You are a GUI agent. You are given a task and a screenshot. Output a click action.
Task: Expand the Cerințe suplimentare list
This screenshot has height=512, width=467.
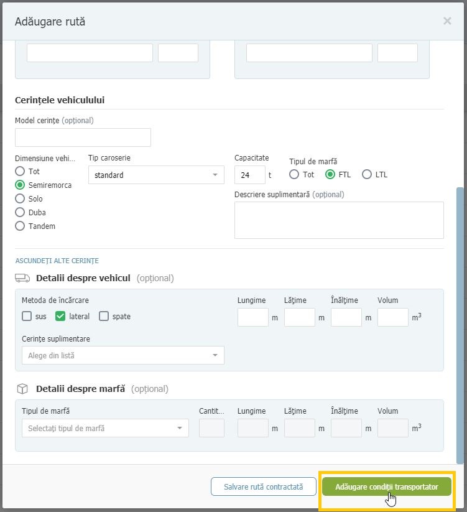123,355
